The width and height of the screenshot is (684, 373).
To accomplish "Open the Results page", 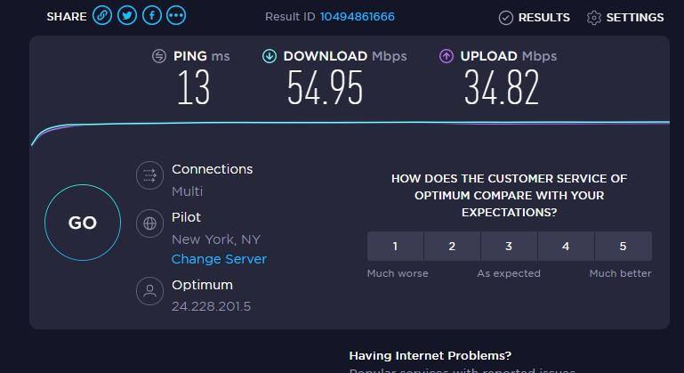I will (x=535, y=17).
